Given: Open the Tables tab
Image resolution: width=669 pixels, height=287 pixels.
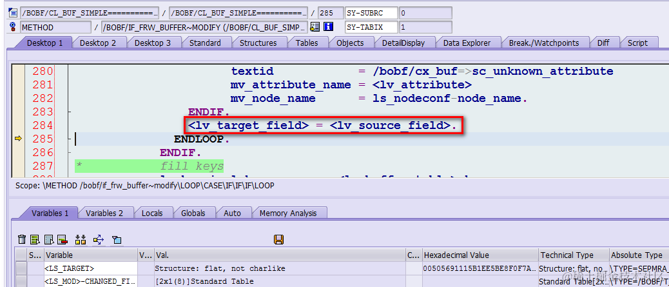Looking at the screenshot, I should point(307,43).
